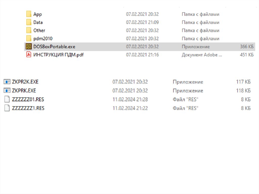Select the ZKPR2K.EXE file name
The width and height of the screenshot is (259, 194).
pos(25,82)
